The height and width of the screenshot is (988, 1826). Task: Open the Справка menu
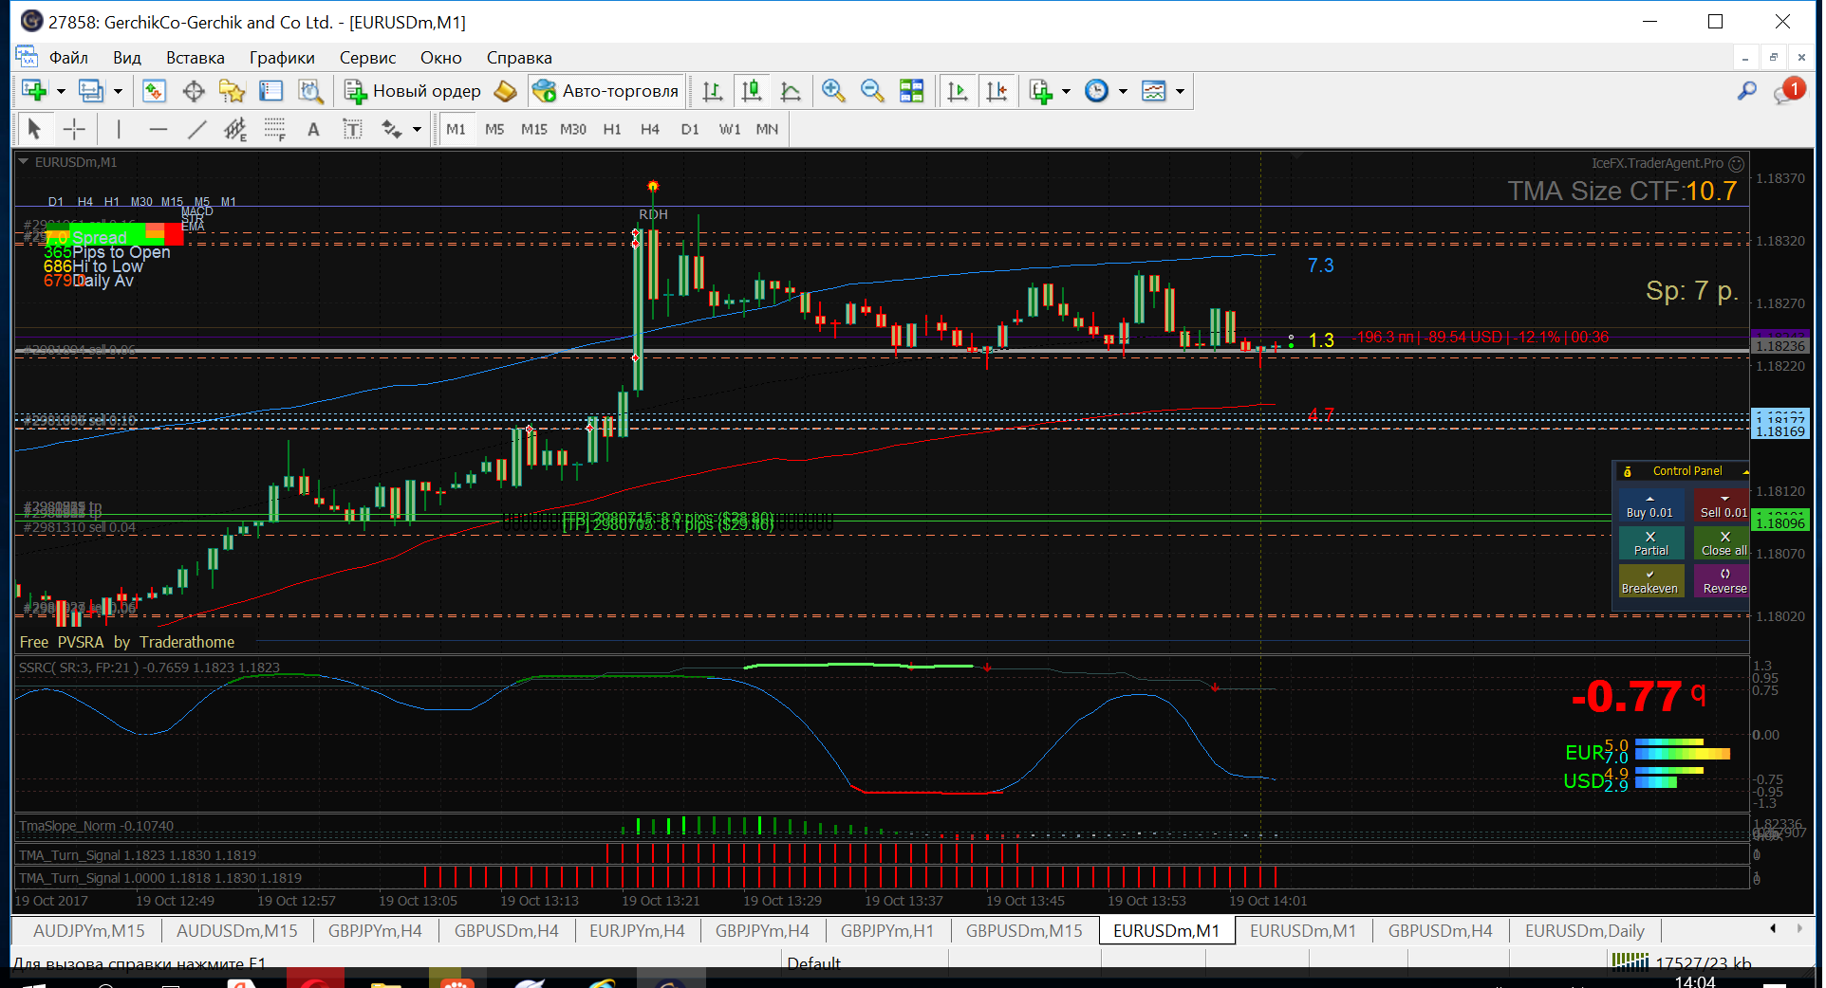point(519,58)
